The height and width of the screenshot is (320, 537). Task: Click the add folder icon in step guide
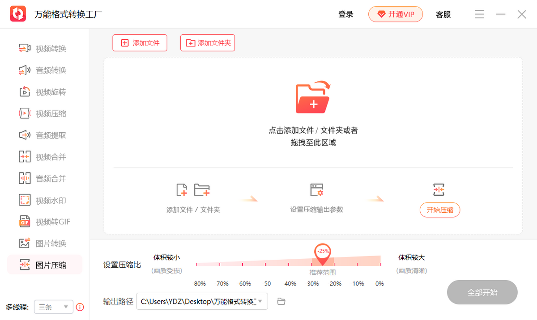click(x=202, y=190)
